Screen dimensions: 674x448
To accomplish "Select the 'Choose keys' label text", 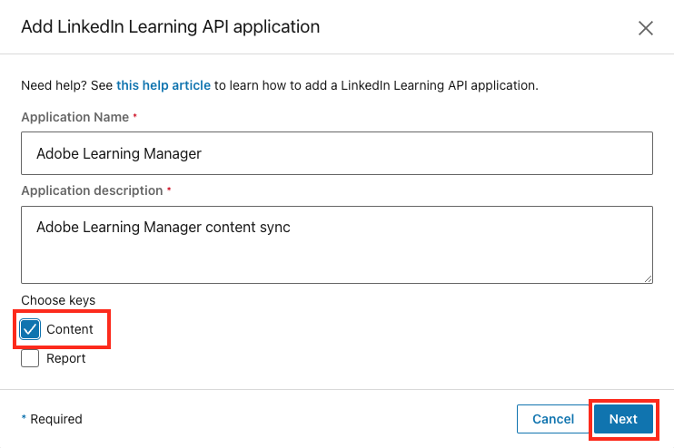I will pos(58,300).
